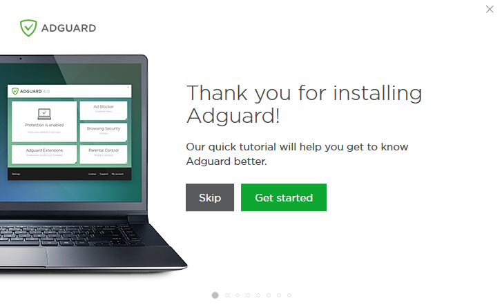The height and width of the screenshot is (307, 502).
Task: Click the small Adguard 6.0 shield icon
Action: [15, 92]
